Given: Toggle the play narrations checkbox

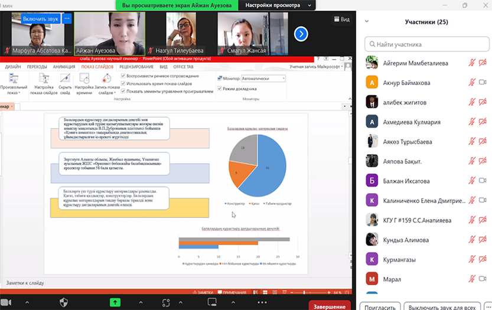Looking at the screenshot, I should tap(123, 76).
